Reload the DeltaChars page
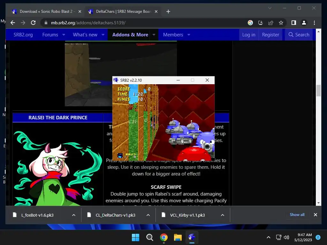The width and height of the screenshot is (327, 245). 33,23
